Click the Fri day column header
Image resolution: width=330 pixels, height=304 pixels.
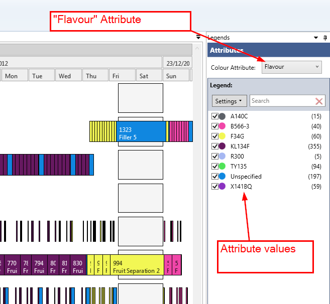click(x=122, y=76)
